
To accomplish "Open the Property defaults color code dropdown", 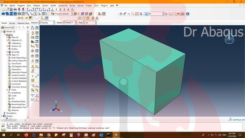I will coord(64,14).
